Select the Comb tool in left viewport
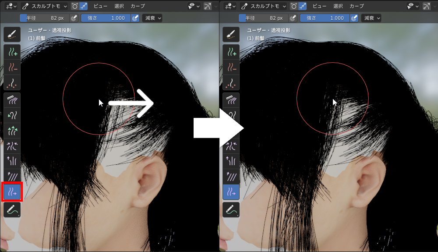The height and width of the screenshot is (252, 438). pos(12,100)
